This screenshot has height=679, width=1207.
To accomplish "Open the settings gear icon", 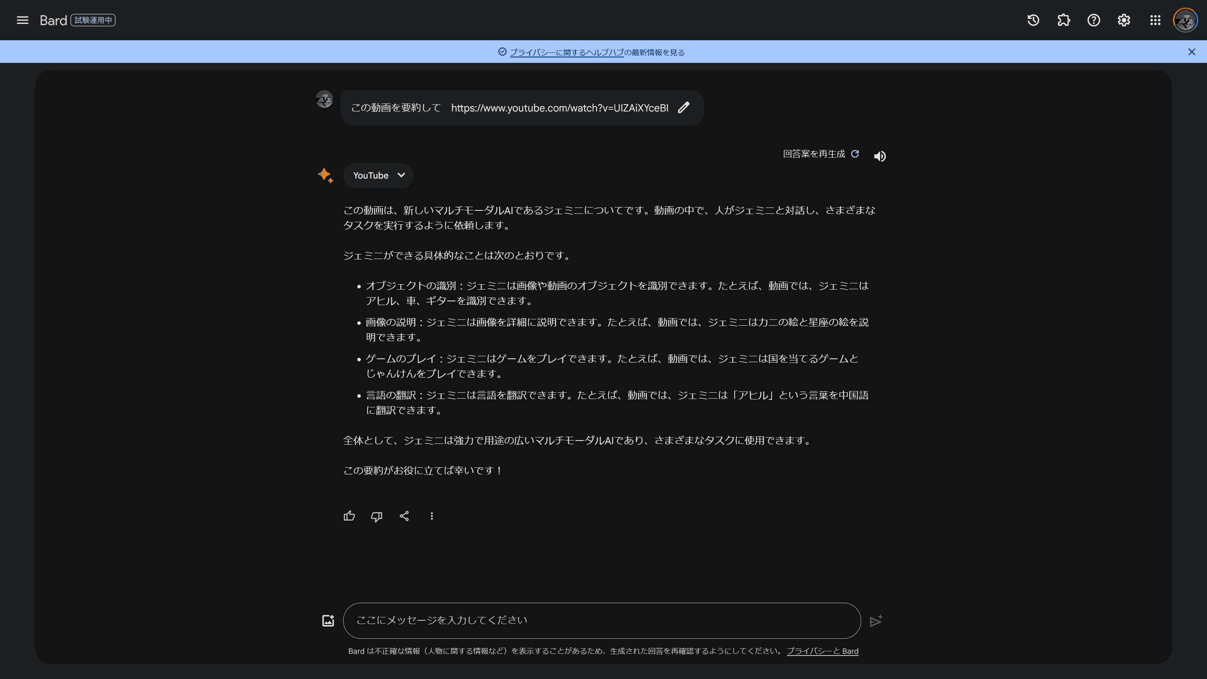I will click(x=1124, y=20).
